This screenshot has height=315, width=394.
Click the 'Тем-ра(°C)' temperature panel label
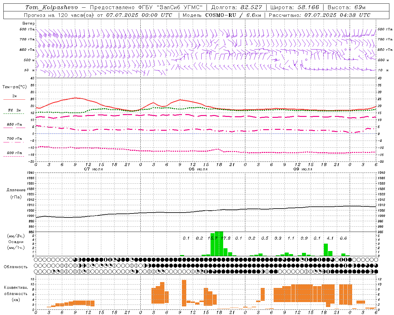click(x=14, y=87)
